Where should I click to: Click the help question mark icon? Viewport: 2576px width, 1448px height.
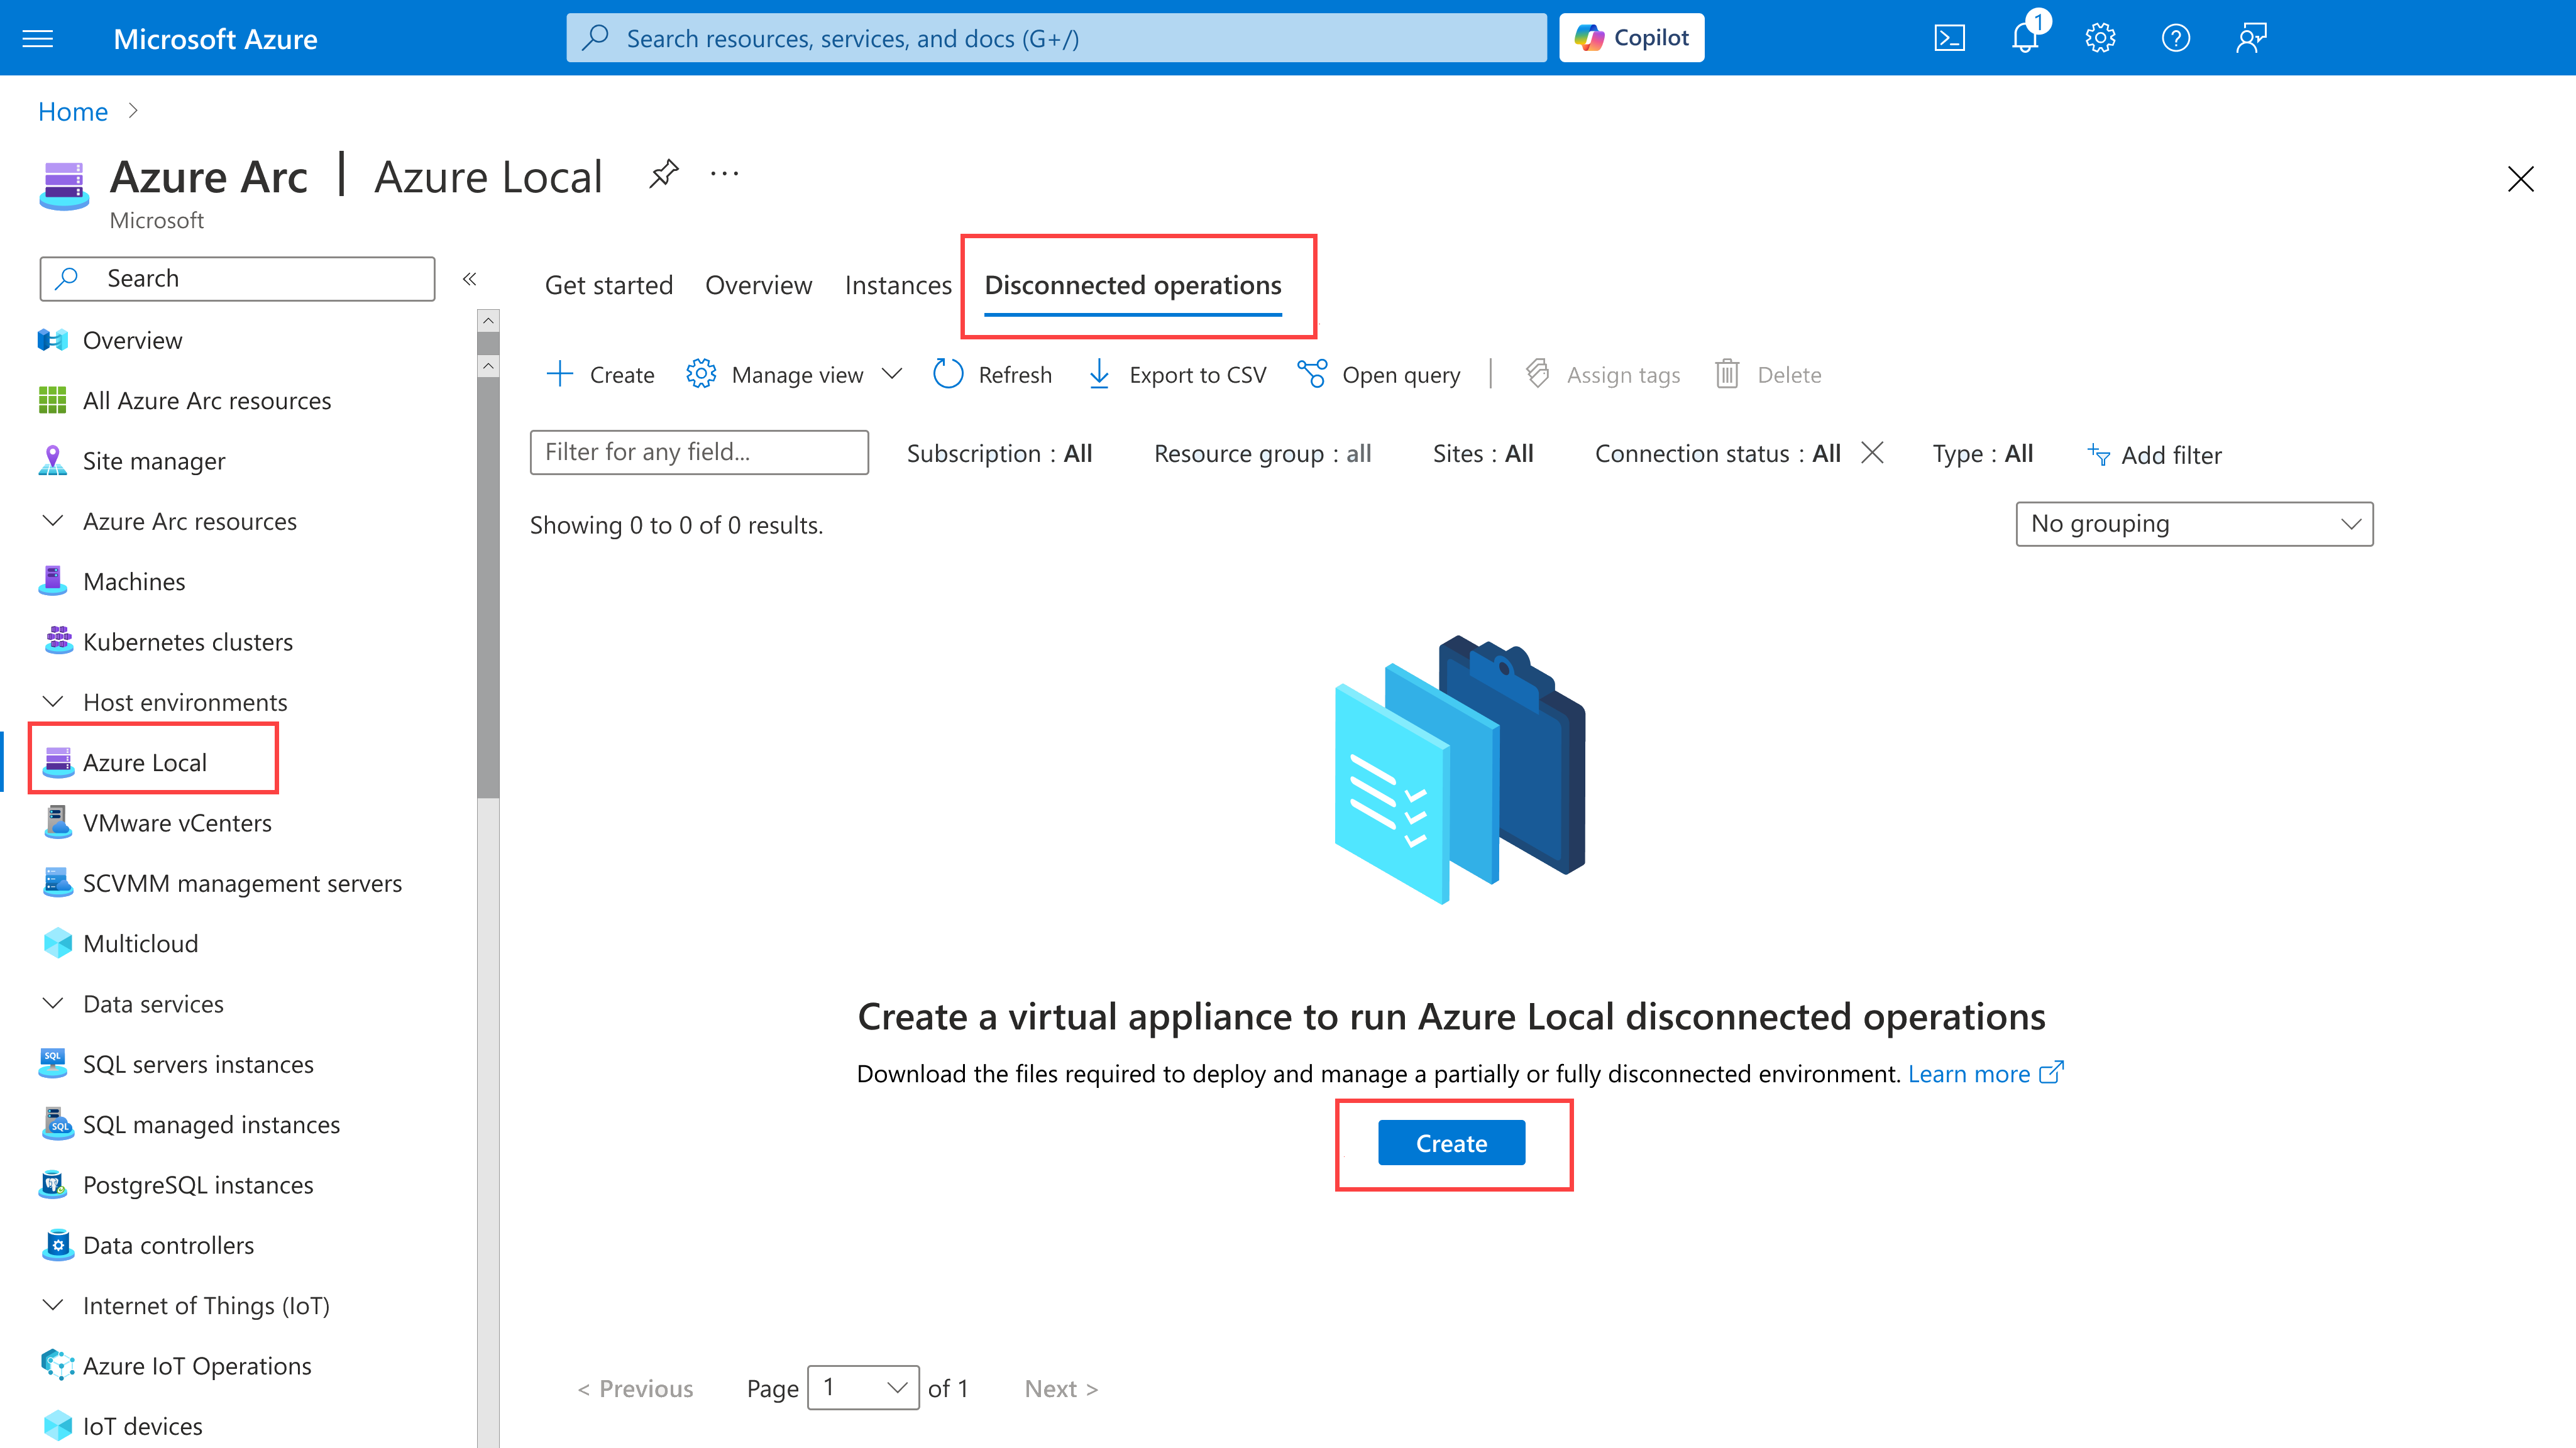click(x=2175, y=38)
